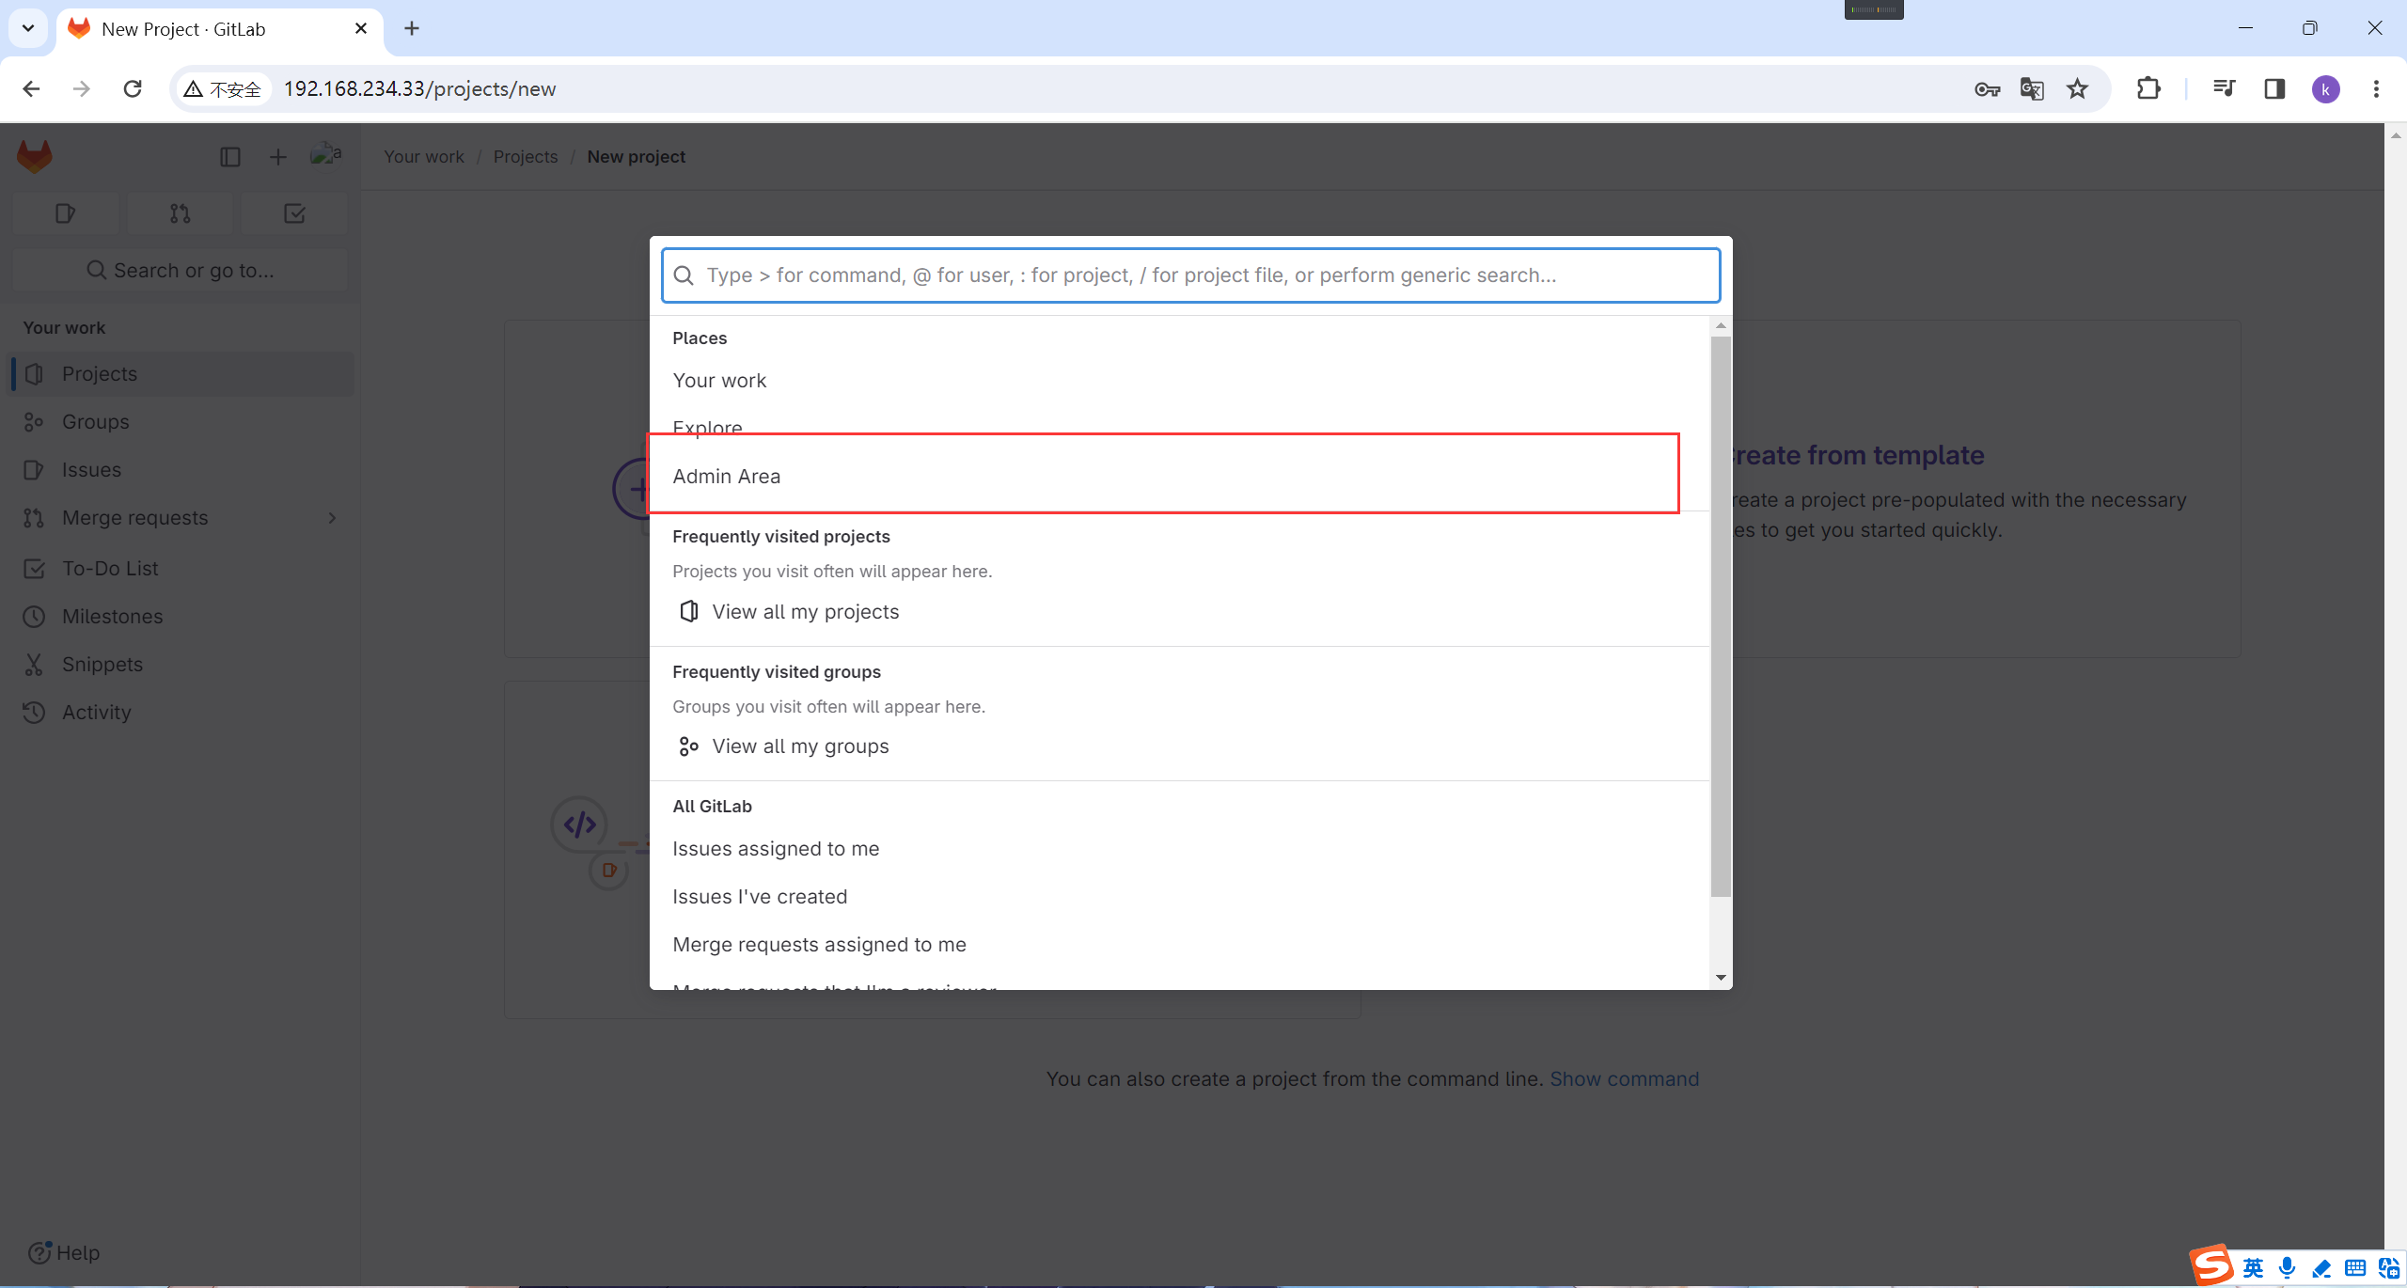The height and width of the screenshot is (1288, 2407).
Task: Toggle the browser side panel icon
Action: pos(2274,89)
